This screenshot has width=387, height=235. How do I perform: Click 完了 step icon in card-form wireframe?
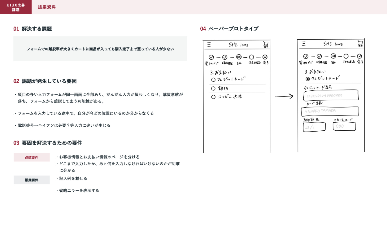coord(359,56)
